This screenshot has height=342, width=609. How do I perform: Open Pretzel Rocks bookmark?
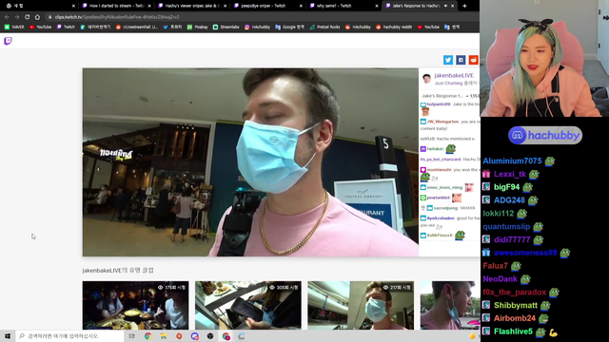pos(324,28)
